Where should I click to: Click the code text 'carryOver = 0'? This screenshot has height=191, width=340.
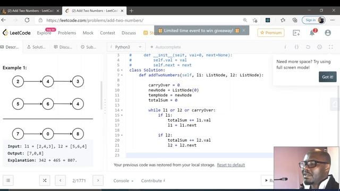(x=164, y=85)
